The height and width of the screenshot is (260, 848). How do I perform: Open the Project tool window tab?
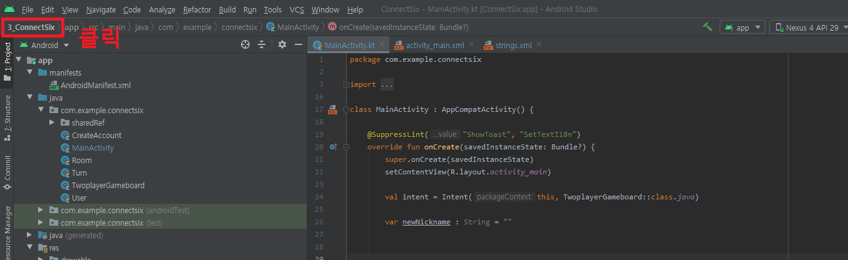tap(7, 62)
